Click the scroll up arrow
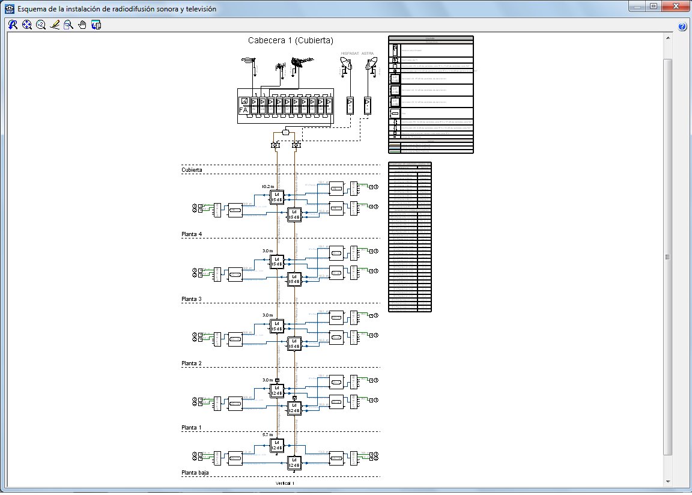This screenshot has width=692, height=495. click(668, 38)
